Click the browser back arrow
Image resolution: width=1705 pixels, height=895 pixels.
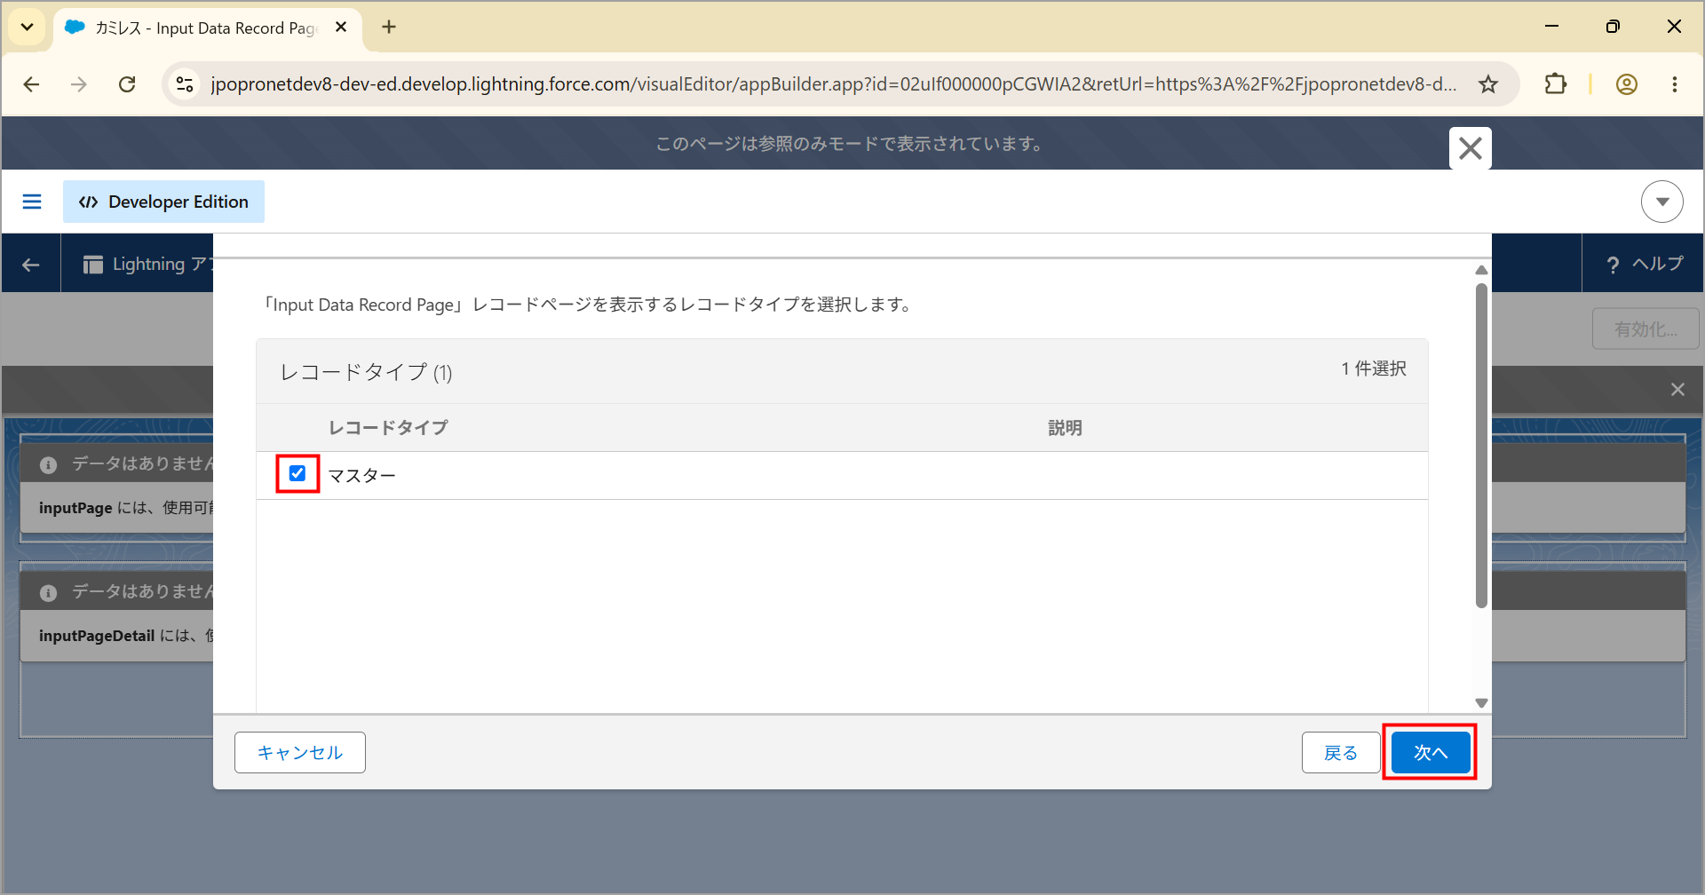point(31,84)
